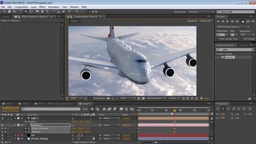Collapse the Light 1 layer properties
Viewport: 256px width, 144px height.
click(x=15, y=118)
